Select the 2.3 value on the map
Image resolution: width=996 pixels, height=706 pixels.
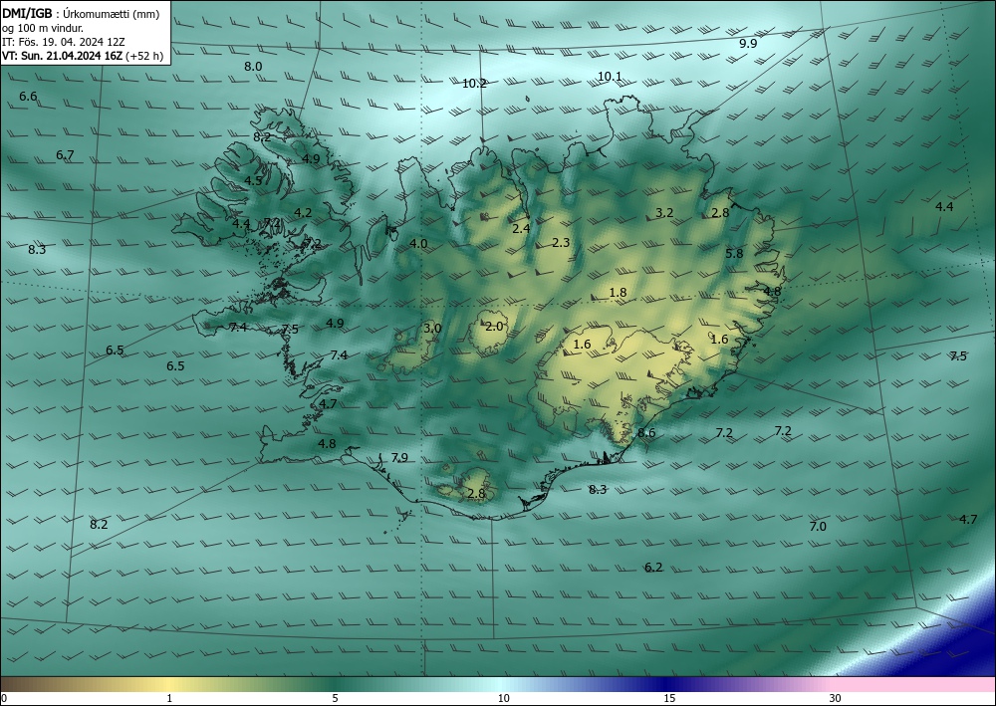pos(561,243)
